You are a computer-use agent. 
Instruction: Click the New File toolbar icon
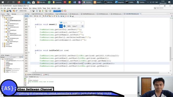tap(2, 11)
